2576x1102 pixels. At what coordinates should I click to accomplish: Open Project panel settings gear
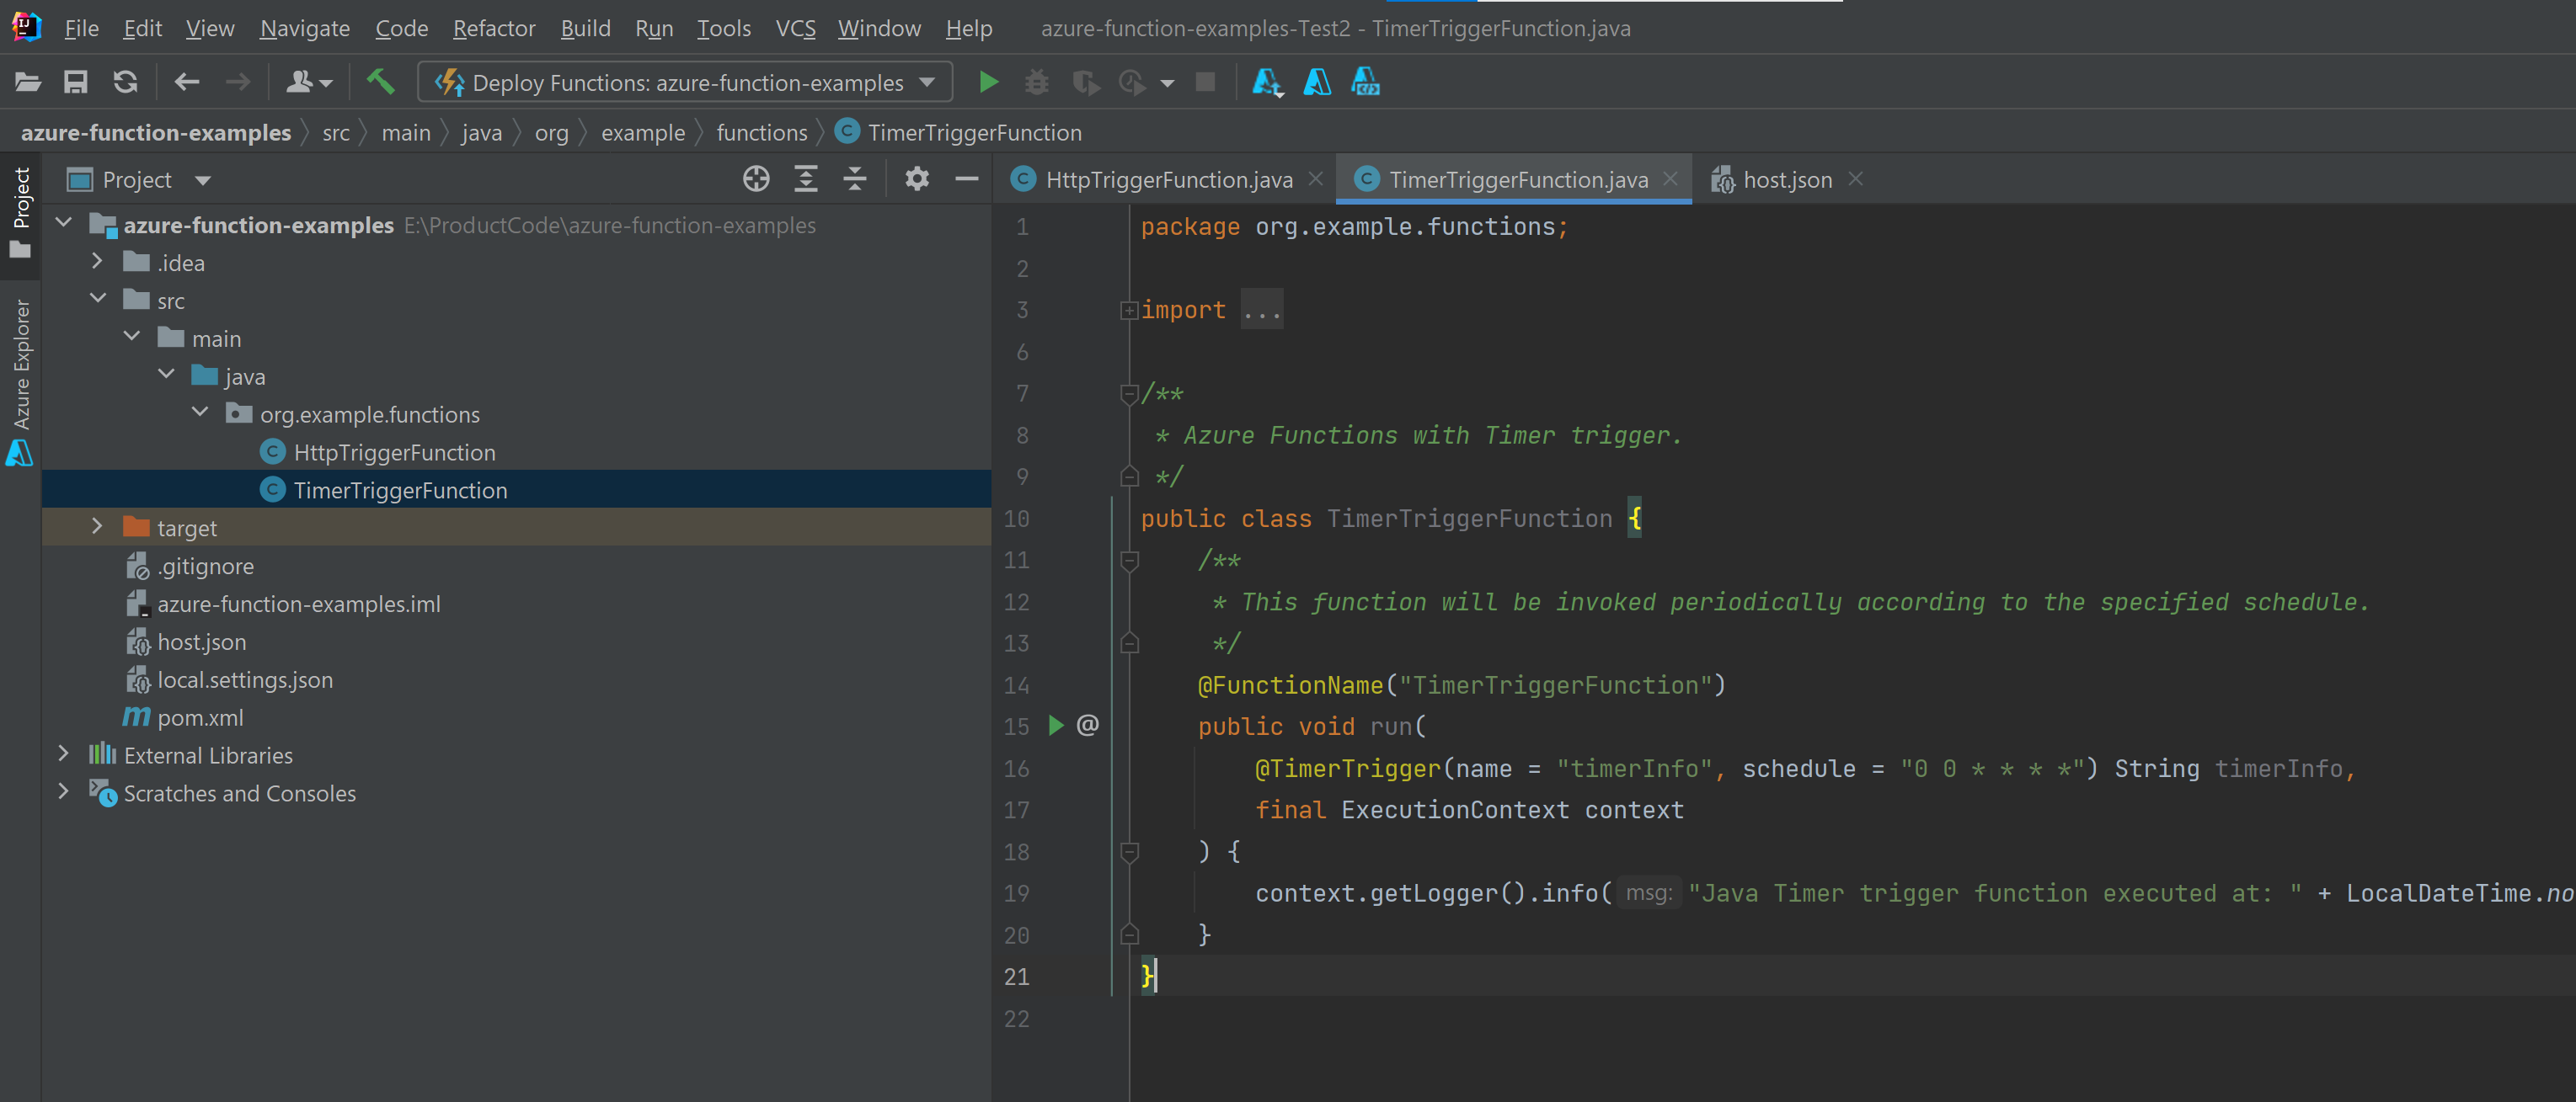[x=916, y=180]
